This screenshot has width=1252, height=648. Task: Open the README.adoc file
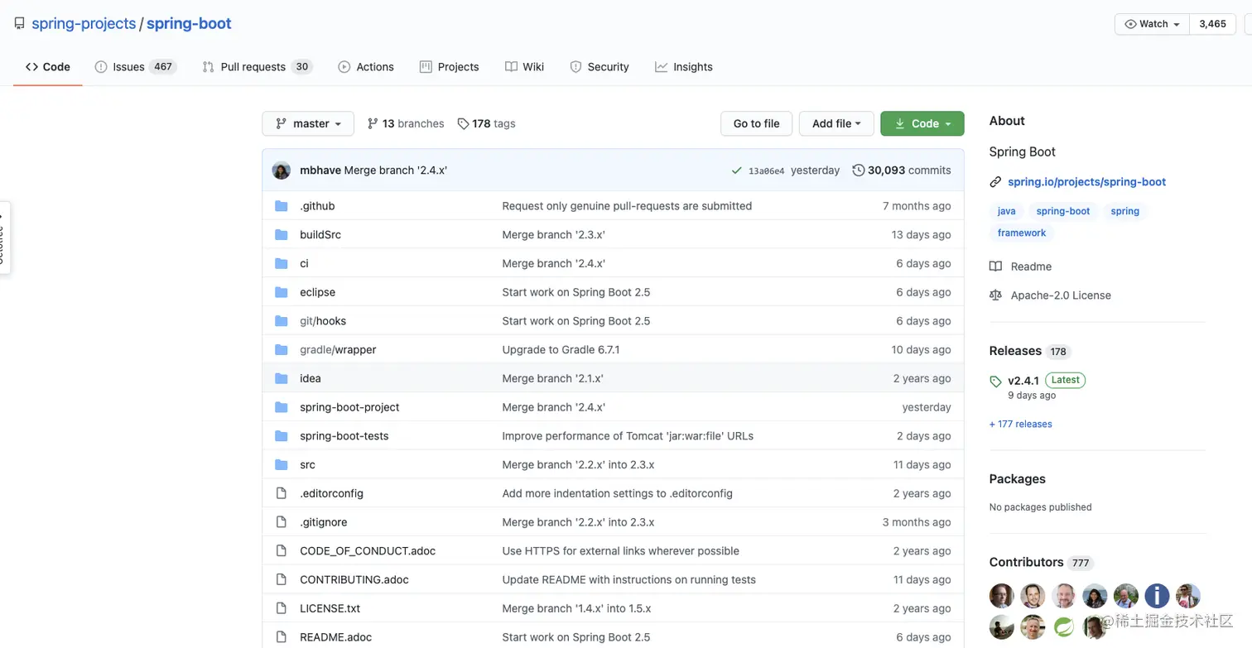click(335, 637)
